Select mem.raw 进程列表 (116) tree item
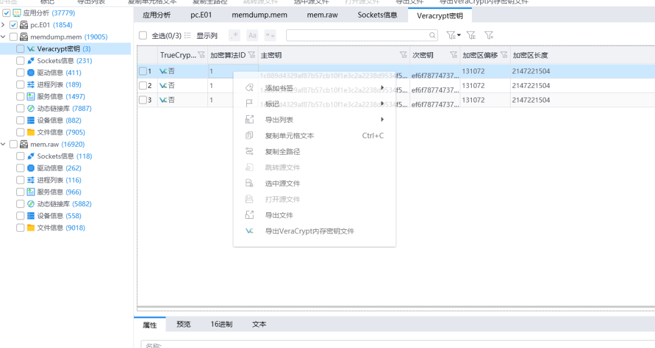 [59, 180]
